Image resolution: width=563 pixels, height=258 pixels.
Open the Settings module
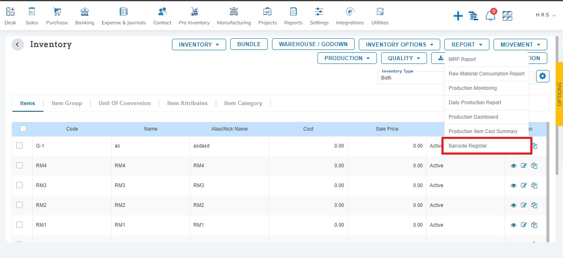(x=319, y=16)
